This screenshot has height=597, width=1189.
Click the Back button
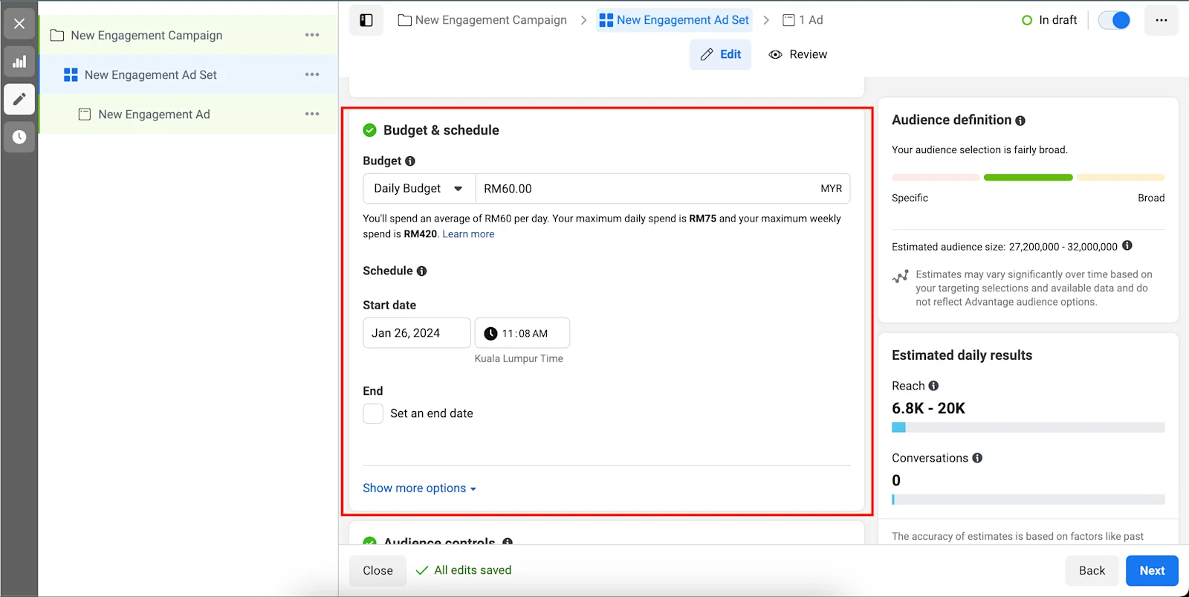tap(1092, 571)
